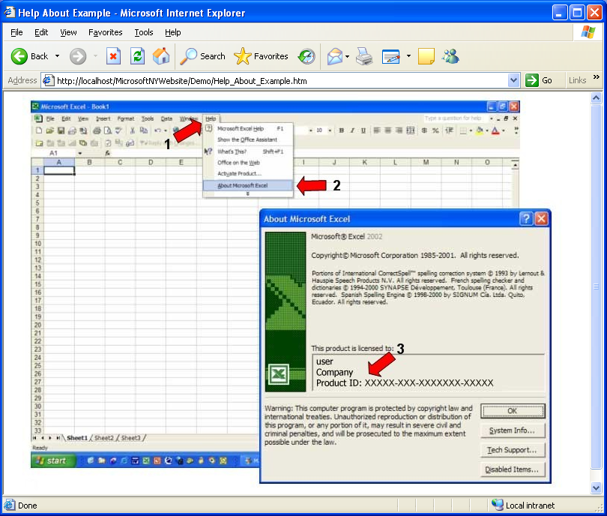Expand the Links bar chevron
The width and height of the screenshot is (607, 516).
597,77
